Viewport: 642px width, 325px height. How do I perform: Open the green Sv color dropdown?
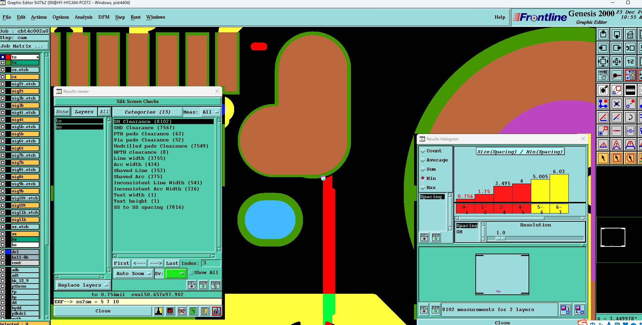176,273
